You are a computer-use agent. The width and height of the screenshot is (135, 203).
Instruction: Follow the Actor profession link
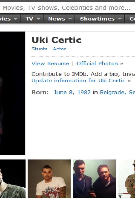[x=59, y=49]
